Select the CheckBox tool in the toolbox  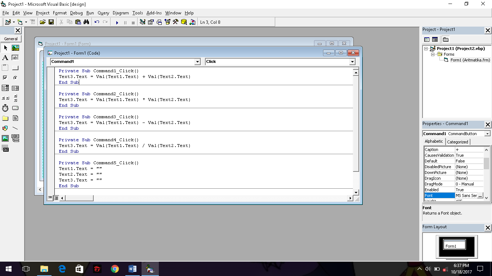pyautogui.click(x=5, y=77)
